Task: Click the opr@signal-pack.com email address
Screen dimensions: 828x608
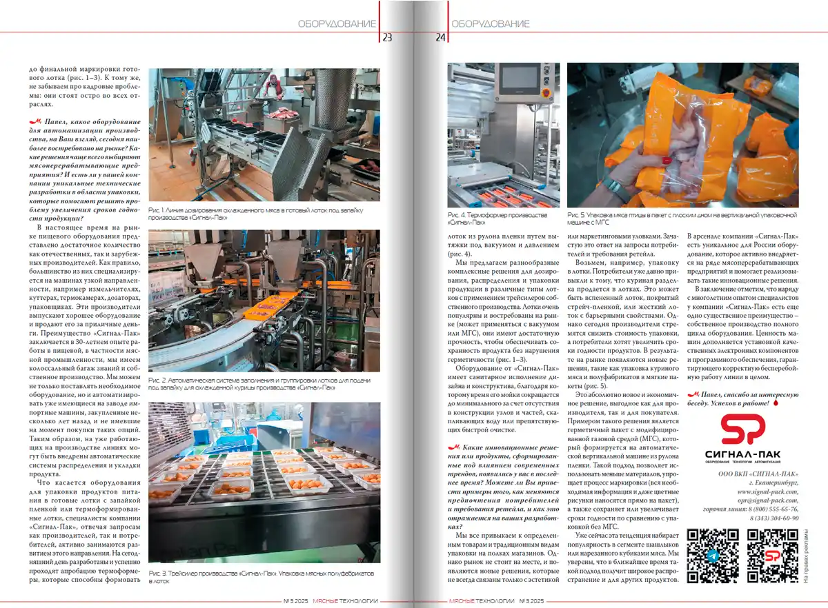Action: click(x=768, y=502)
